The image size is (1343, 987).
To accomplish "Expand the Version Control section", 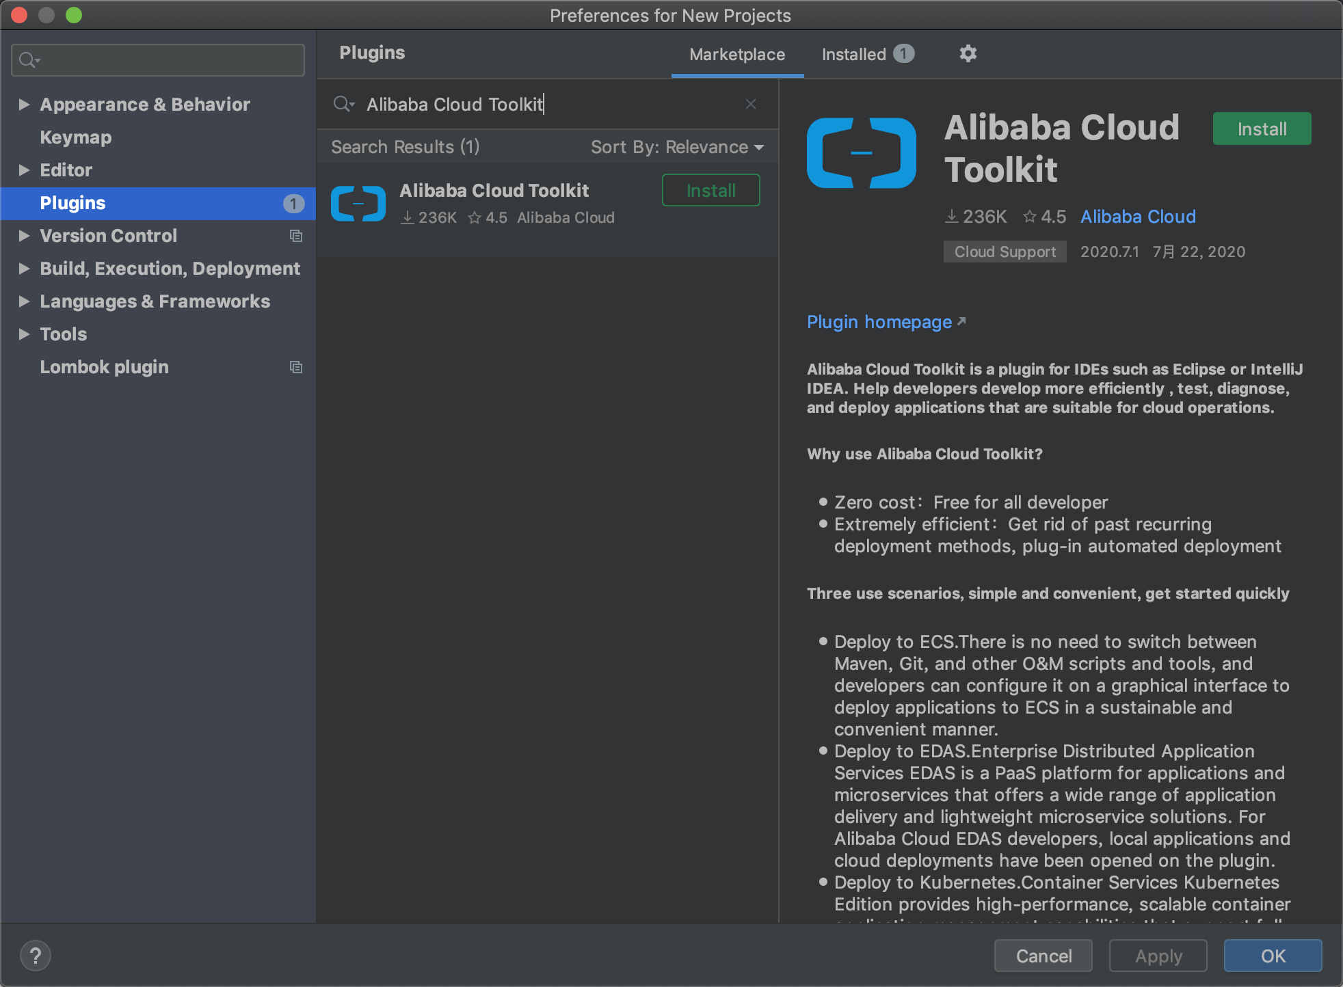I will 24,236.
